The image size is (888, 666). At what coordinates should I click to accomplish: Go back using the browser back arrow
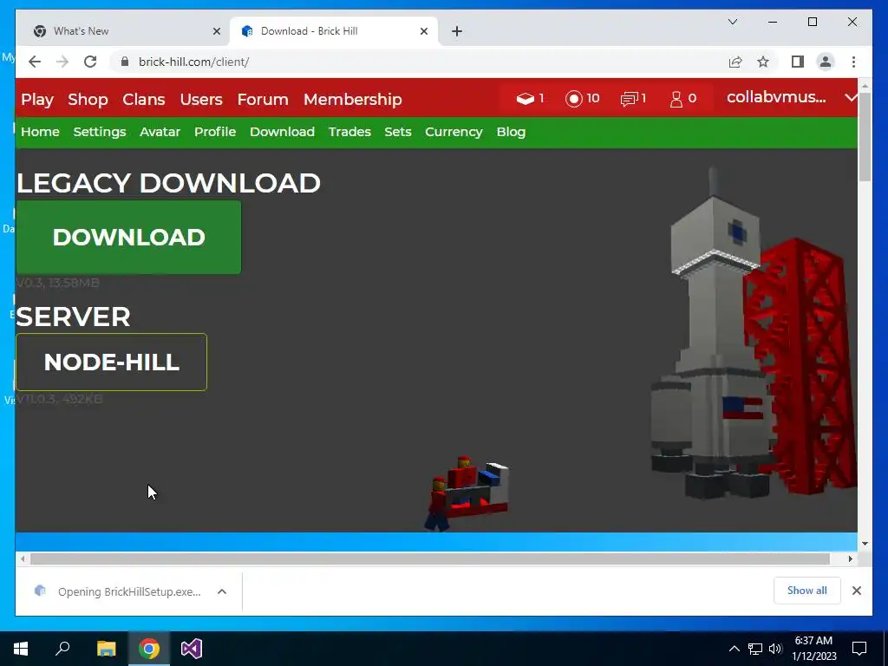point(35,62)
